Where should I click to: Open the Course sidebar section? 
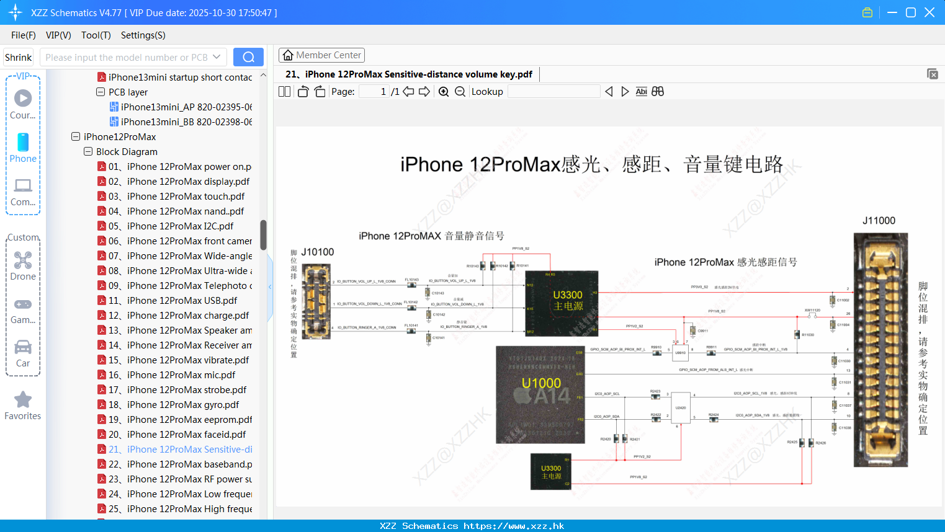(23, 104)
